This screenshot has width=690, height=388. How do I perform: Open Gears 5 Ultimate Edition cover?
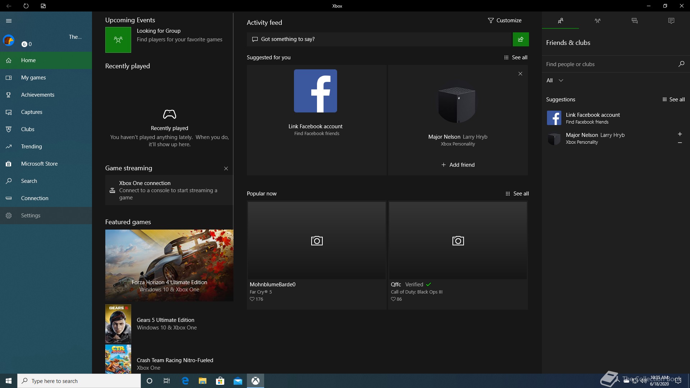118,324
